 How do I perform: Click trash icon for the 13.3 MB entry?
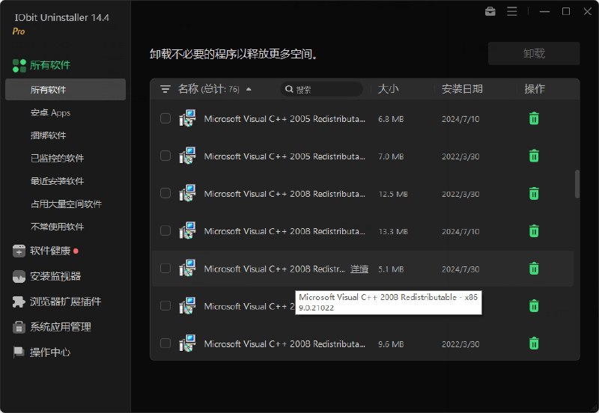534,230
